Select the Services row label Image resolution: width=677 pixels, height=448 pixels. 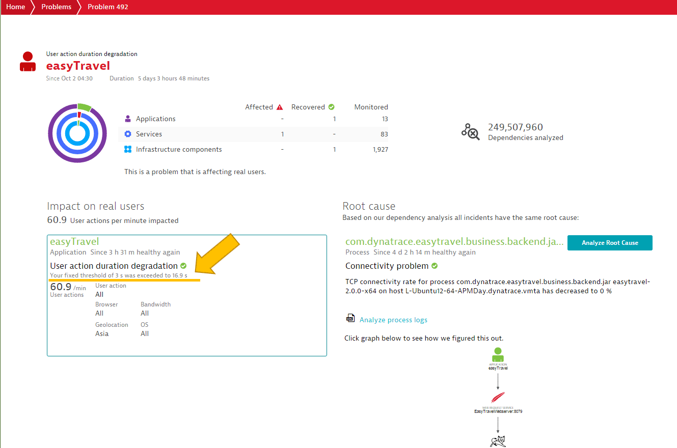(x=149, y=134)
